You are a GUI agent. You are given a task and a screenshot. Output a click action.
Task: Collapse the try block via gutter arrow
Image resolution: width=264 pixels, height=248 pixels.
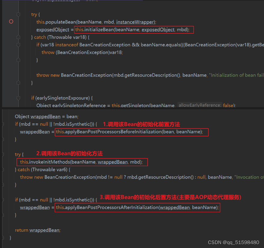pyautogui.click(x=18, y=14)
